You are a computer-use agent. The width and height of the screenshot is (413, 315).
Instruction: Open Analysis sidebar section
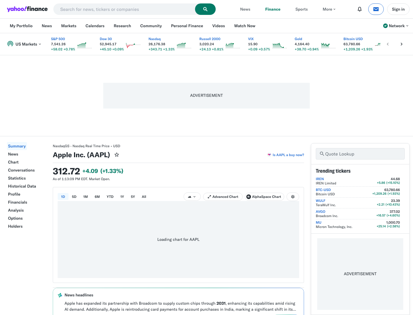pos(16,210)
